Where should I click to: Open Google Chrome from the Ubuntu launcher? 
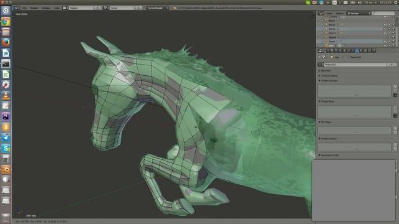(6, 22)
